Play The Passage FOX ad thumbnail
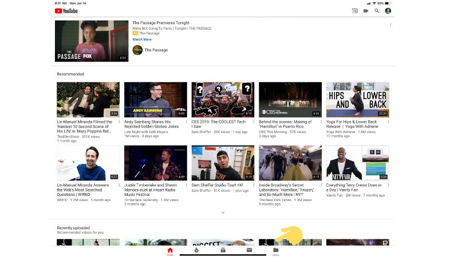Screen dimensions: 458x257 [x=92, y=41]
